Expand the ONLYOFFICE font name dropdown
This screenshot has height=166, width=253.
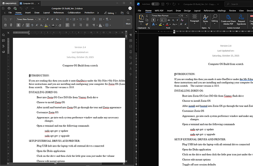pos(36,19)
